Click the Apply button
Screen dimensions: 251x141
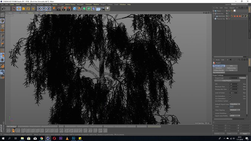pos(245,133)
